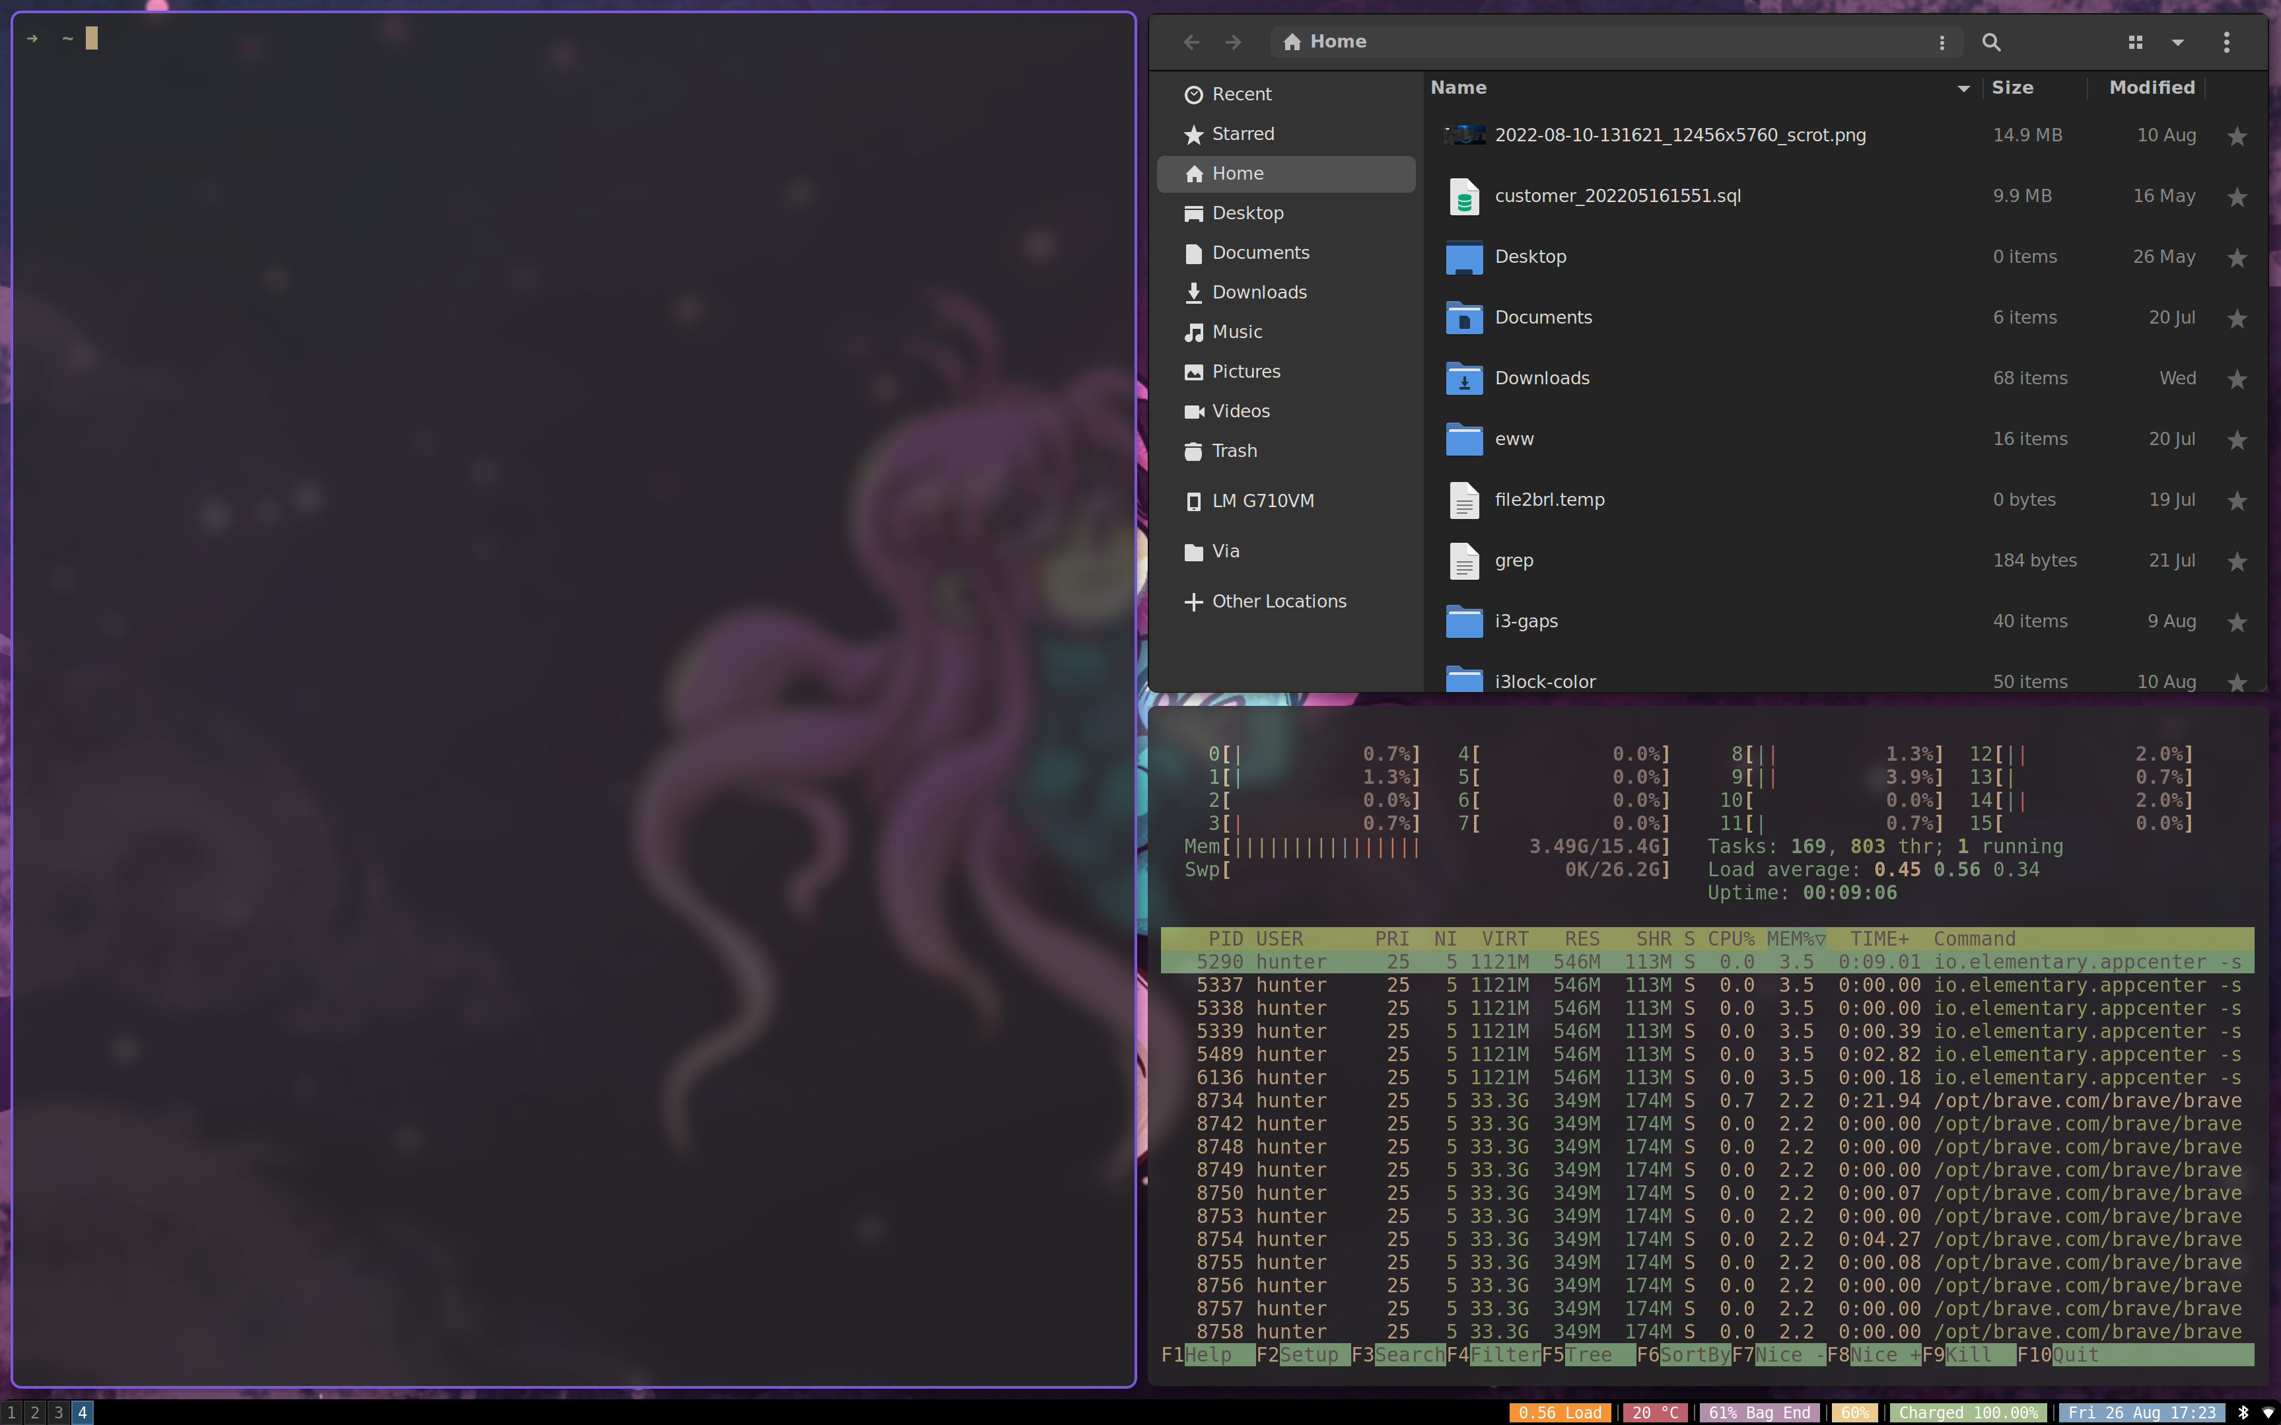Switch to i3 workspace 2

pyautogui.click(x=34, y=1411)
